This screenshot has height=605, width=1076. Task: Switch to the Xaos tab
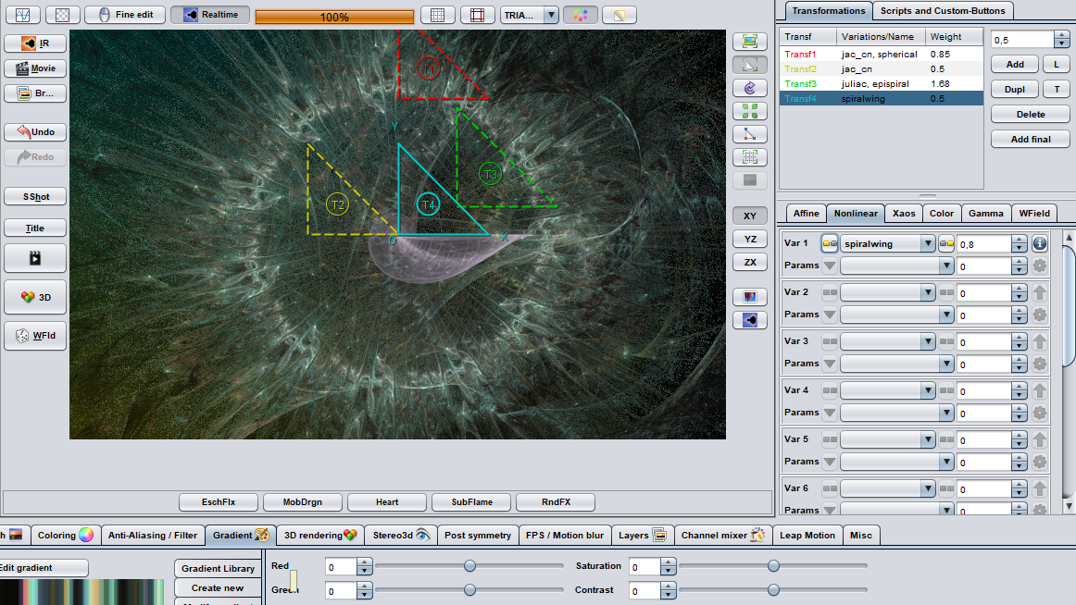[x=904, y=213]
